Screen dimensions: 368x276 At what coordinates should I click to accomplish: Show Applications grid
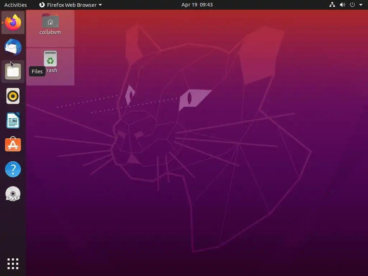(13, 264)
